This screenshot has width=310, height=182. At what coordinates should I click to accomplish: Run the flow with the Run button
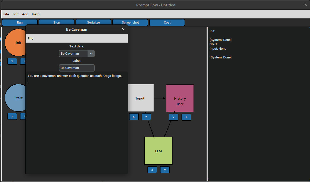click(x=19, y=22)
